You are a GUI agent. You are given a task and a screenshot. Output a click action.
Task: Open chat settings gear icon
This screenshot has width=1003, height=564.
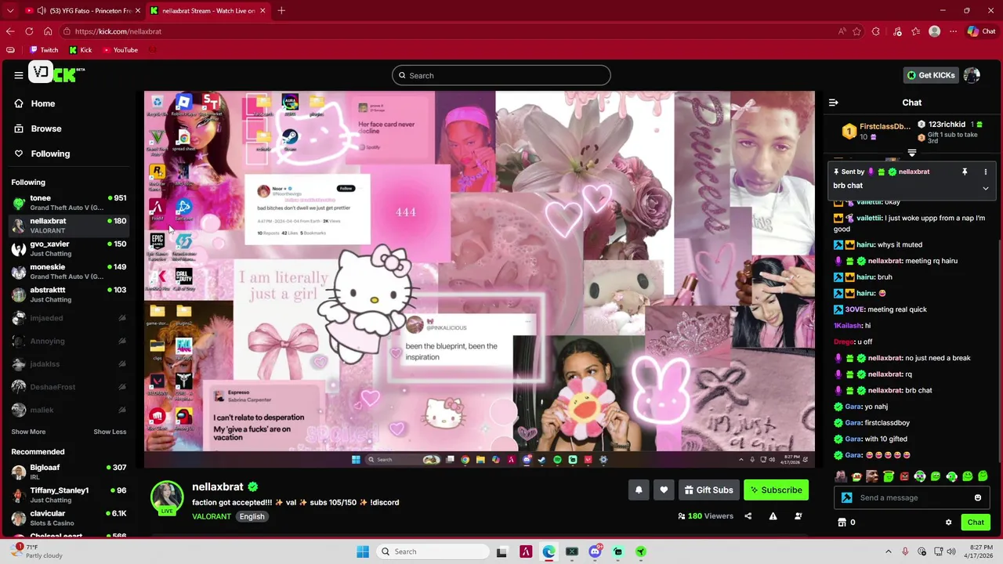pos(948,522)
